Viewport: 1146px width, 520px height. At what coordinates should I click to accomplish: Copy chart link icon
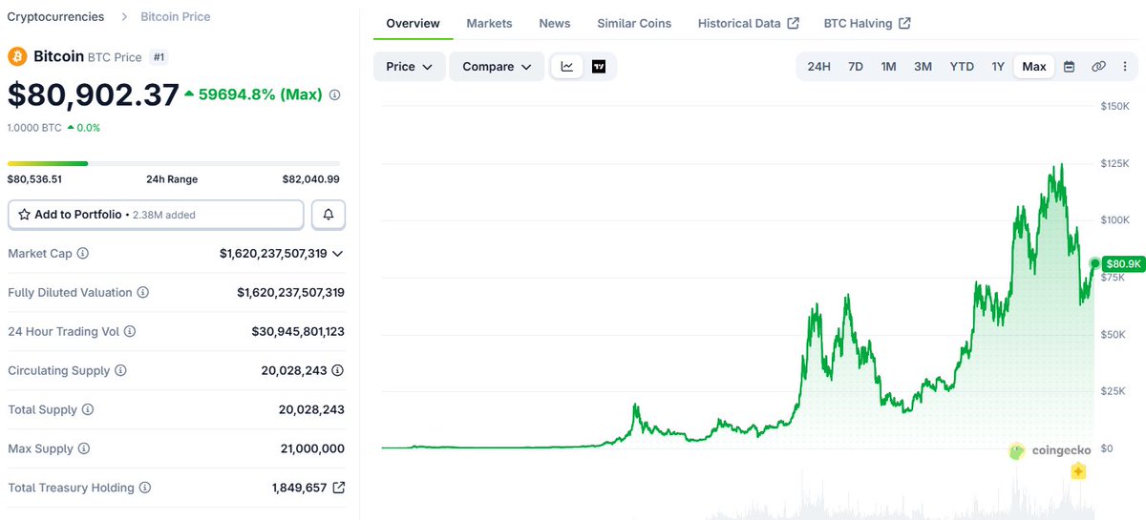1098,67
